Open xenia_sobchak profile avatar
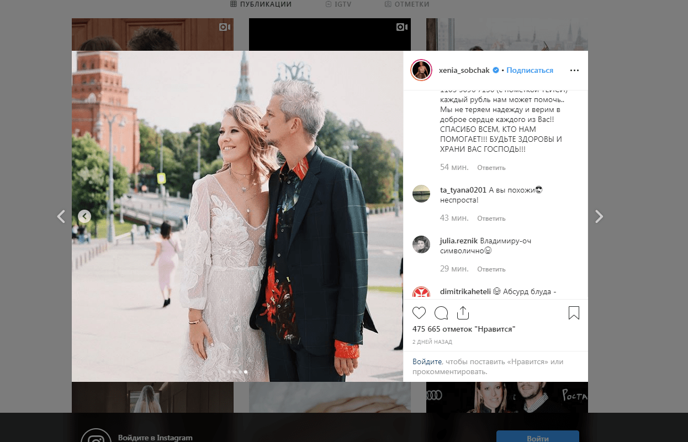The height and width of the screenshot is (442, 688). [421, 70]
